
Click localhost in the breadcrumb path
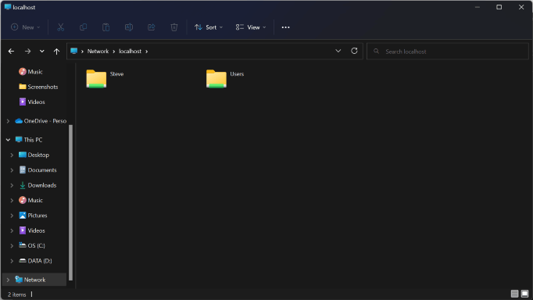(x=130, y=51)
